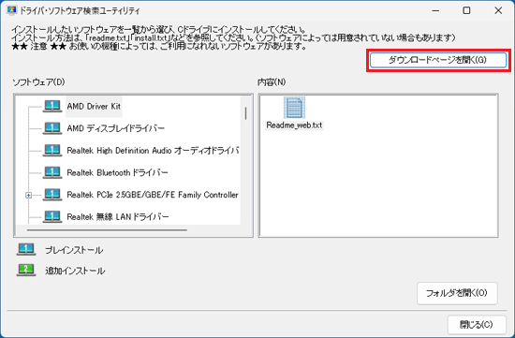This screenshot has width=515, height=338.
Task: Maximize the utility window
Action: 466,10
